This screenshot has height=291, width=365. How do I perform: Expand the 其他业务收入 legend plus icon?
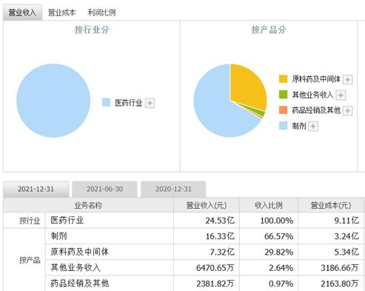(341, 95)
